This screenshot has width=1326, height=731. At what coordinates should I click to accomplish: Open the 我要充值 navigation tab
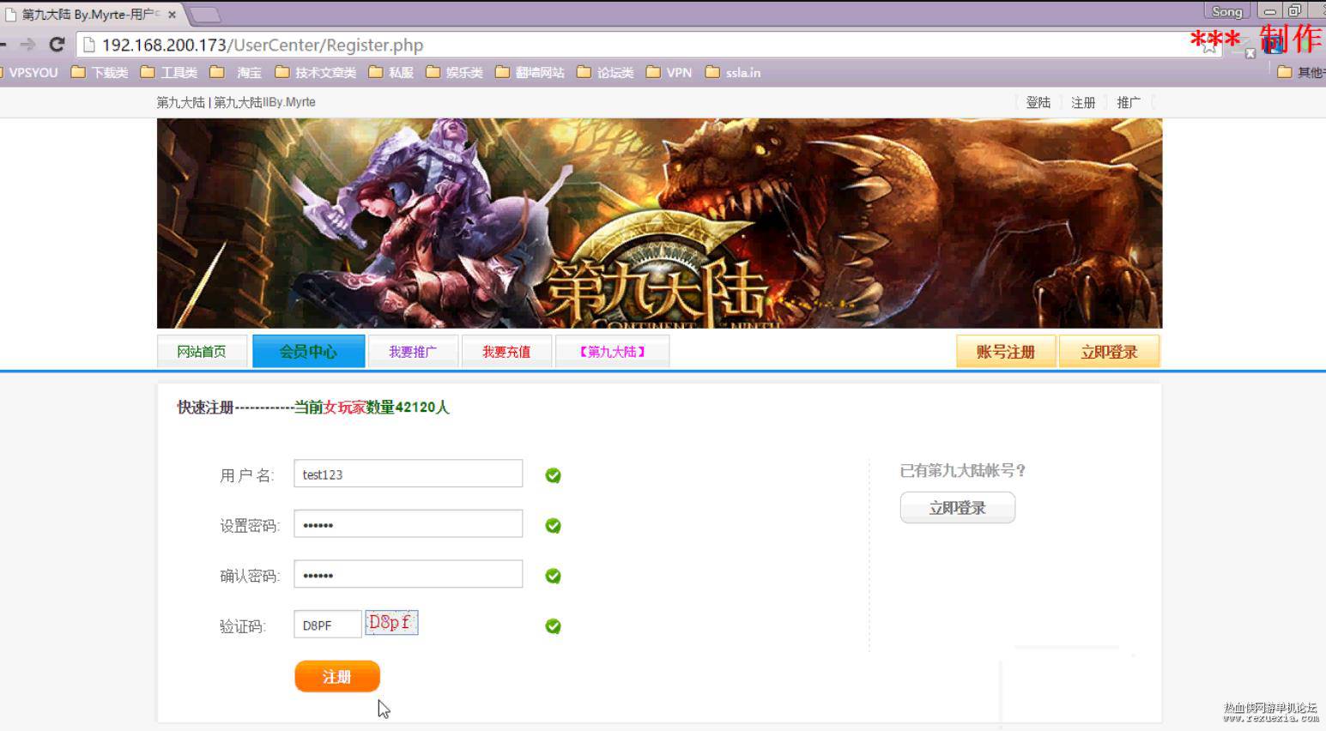click(506, 352)
